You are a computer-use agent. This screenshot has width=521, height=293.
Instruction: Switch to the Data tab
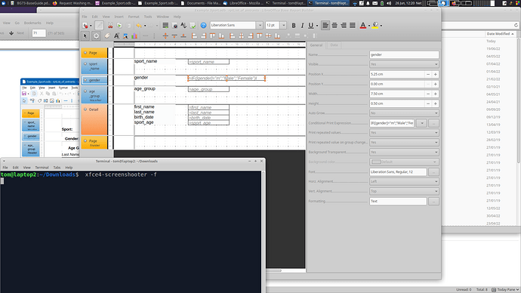point(334,45)
